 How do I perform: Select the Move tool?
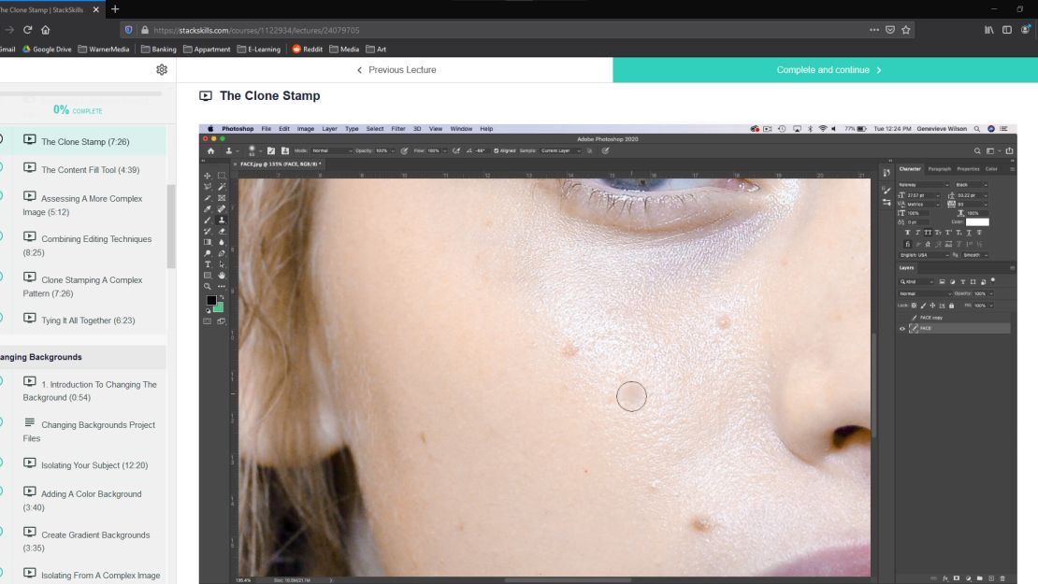(x=208, y=178)
